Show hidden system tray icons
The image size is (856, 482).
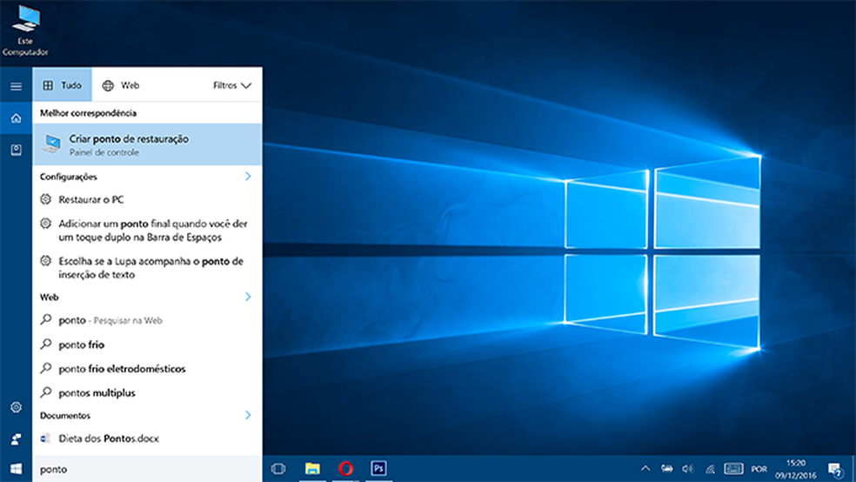click(645, 468)
